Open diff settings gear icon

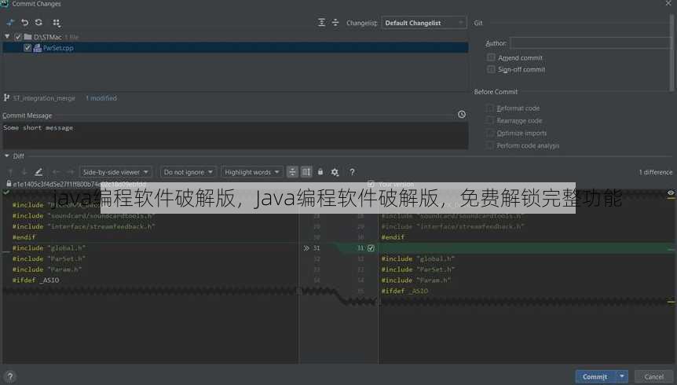[335, 172]
